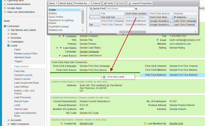Open Web-to-Lead link
The width and height of the screenshot is (205, 126).
click(21, 109)
